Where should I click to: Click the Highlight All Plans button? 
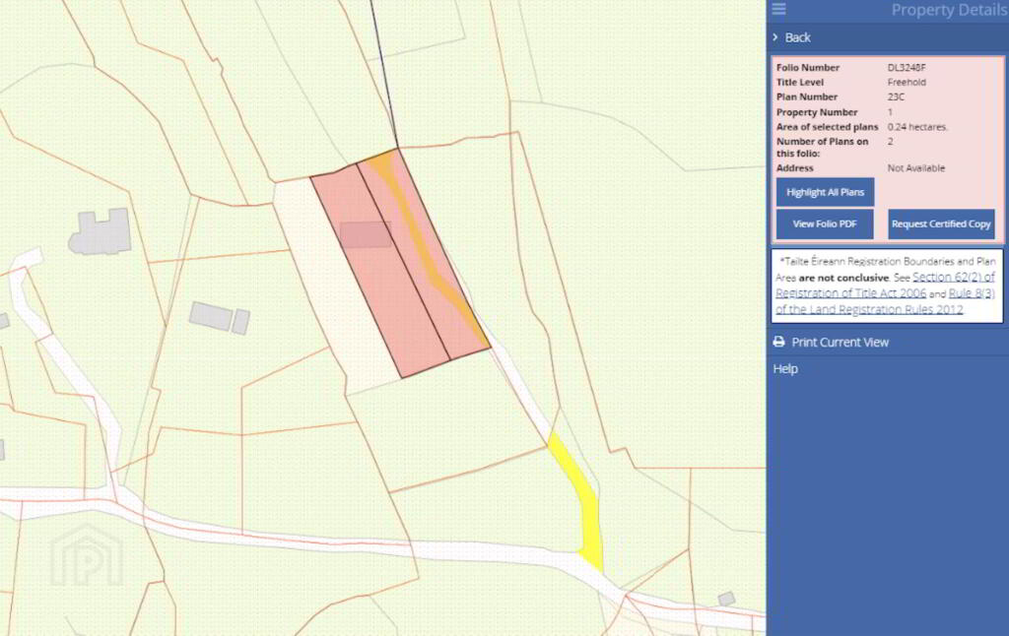tap(825, 192)
